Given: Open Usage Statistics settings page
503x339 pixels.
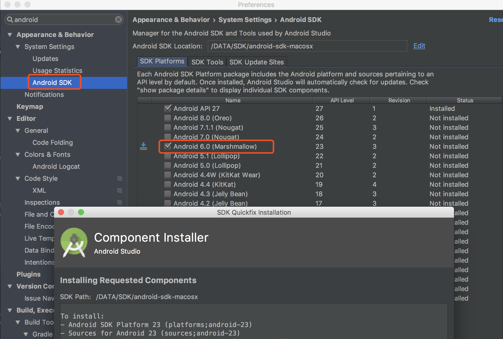Looking at the screenshot, I should click(57, 71).
